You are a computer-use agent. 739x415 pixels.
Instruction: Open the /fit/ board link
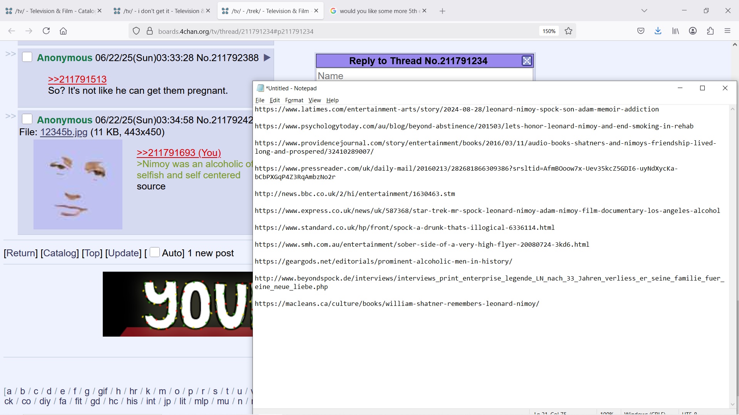coord(79,401)
